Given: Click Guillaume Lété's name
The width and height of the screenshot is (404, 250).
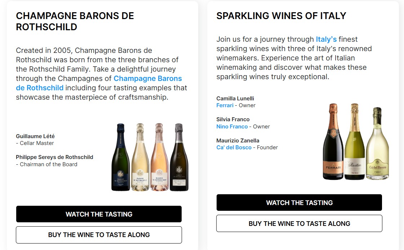Looking at the screenshot, I should (x=35, y=136).
